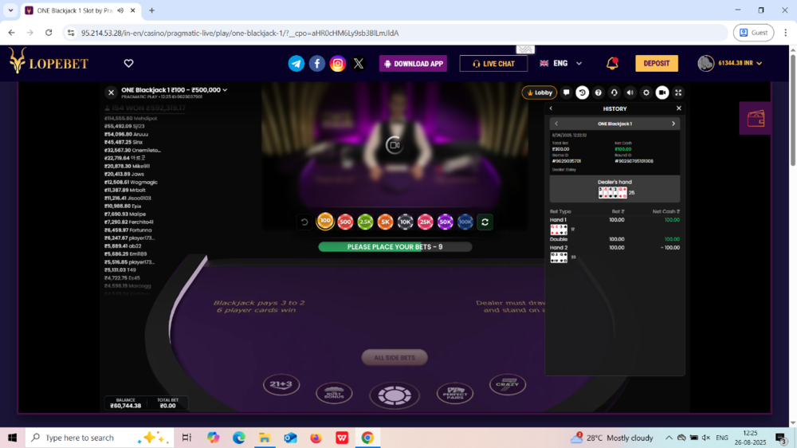
Task: Go back in History panel header
Action: click(x=551, y=108)
